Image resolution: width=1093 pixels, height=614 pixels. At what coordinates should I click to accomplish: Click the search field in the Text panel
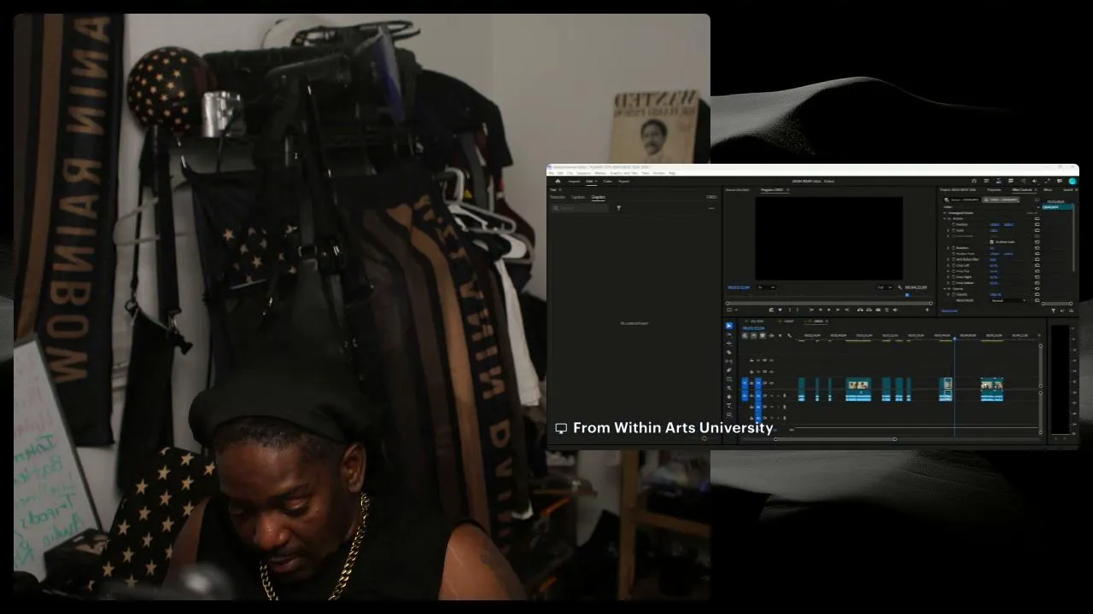[x=581, y=208]
